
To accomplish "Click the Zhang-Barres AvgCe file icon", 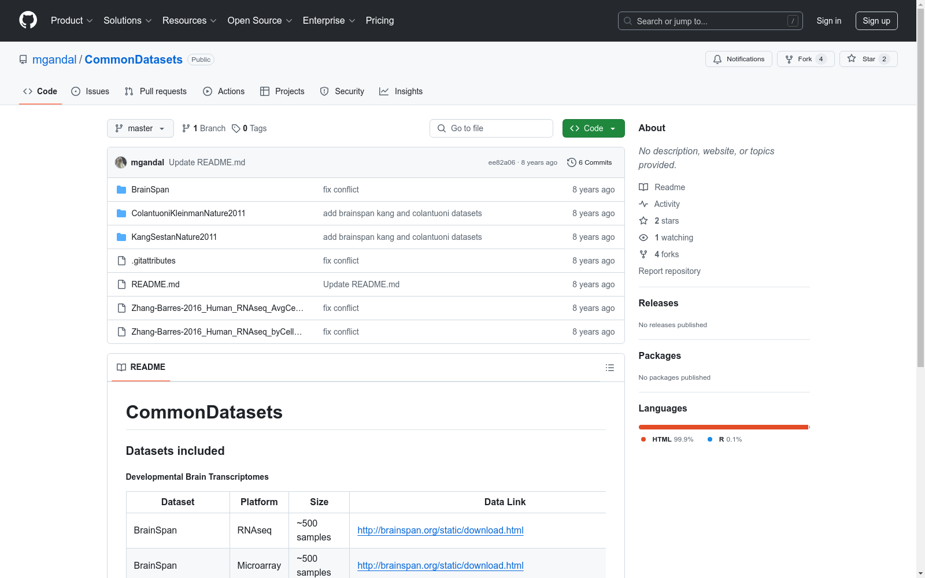I will click(x=121, y=308).
